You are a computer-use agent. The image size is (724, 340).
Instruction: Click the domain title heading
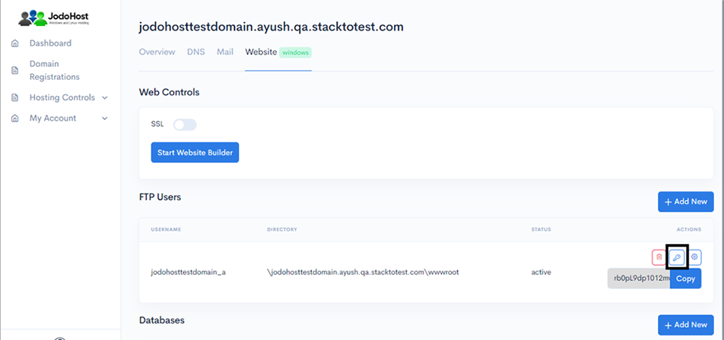coord(271,27)
